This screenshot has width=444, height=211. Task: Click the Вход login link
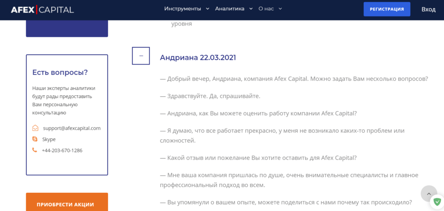(428, 10)
